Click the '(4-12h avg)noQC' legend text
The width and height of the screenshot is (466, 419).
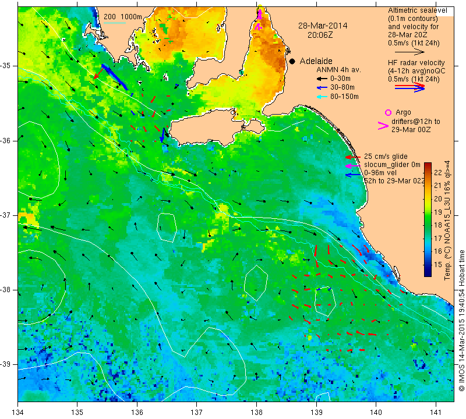click(x=416, y=71)
